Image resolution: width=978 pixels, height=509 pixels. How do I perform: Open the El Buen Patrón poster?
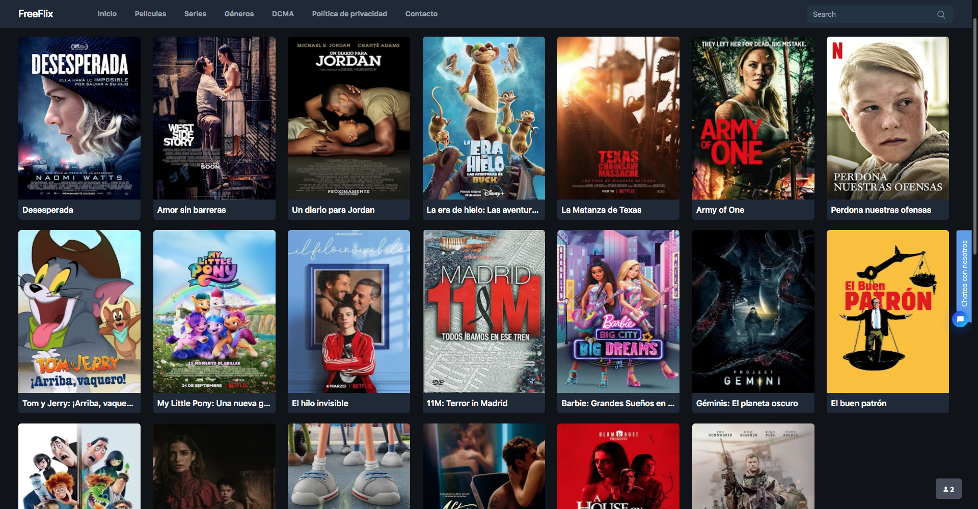pyautogui.click(x=888, y=312)
